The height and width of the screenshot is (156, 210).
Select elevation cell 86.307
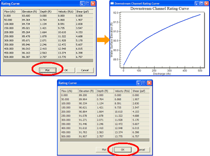[x=30, y=57]
